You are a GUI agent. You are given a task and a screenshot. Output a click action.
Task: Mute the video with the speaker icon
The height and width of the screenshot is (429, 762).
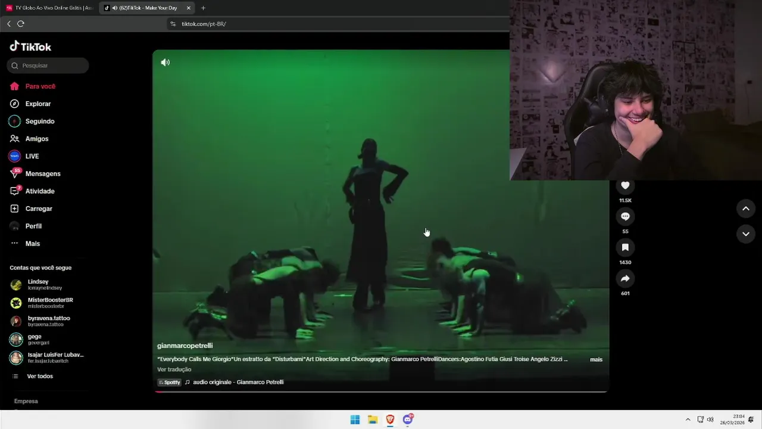pos(165,63)
